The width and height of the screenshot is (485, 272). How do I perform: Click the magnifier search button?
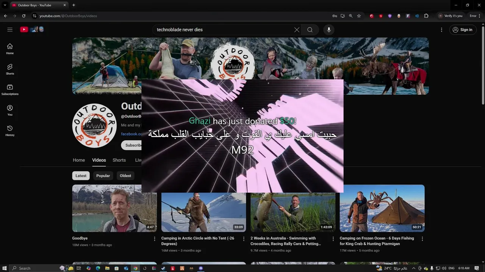pyautogui.click(x=310, y=30)
